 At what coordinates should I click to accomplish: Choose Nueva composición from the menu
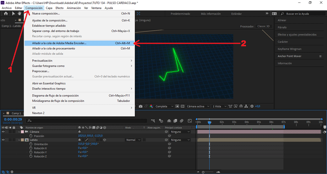point(79,13)
